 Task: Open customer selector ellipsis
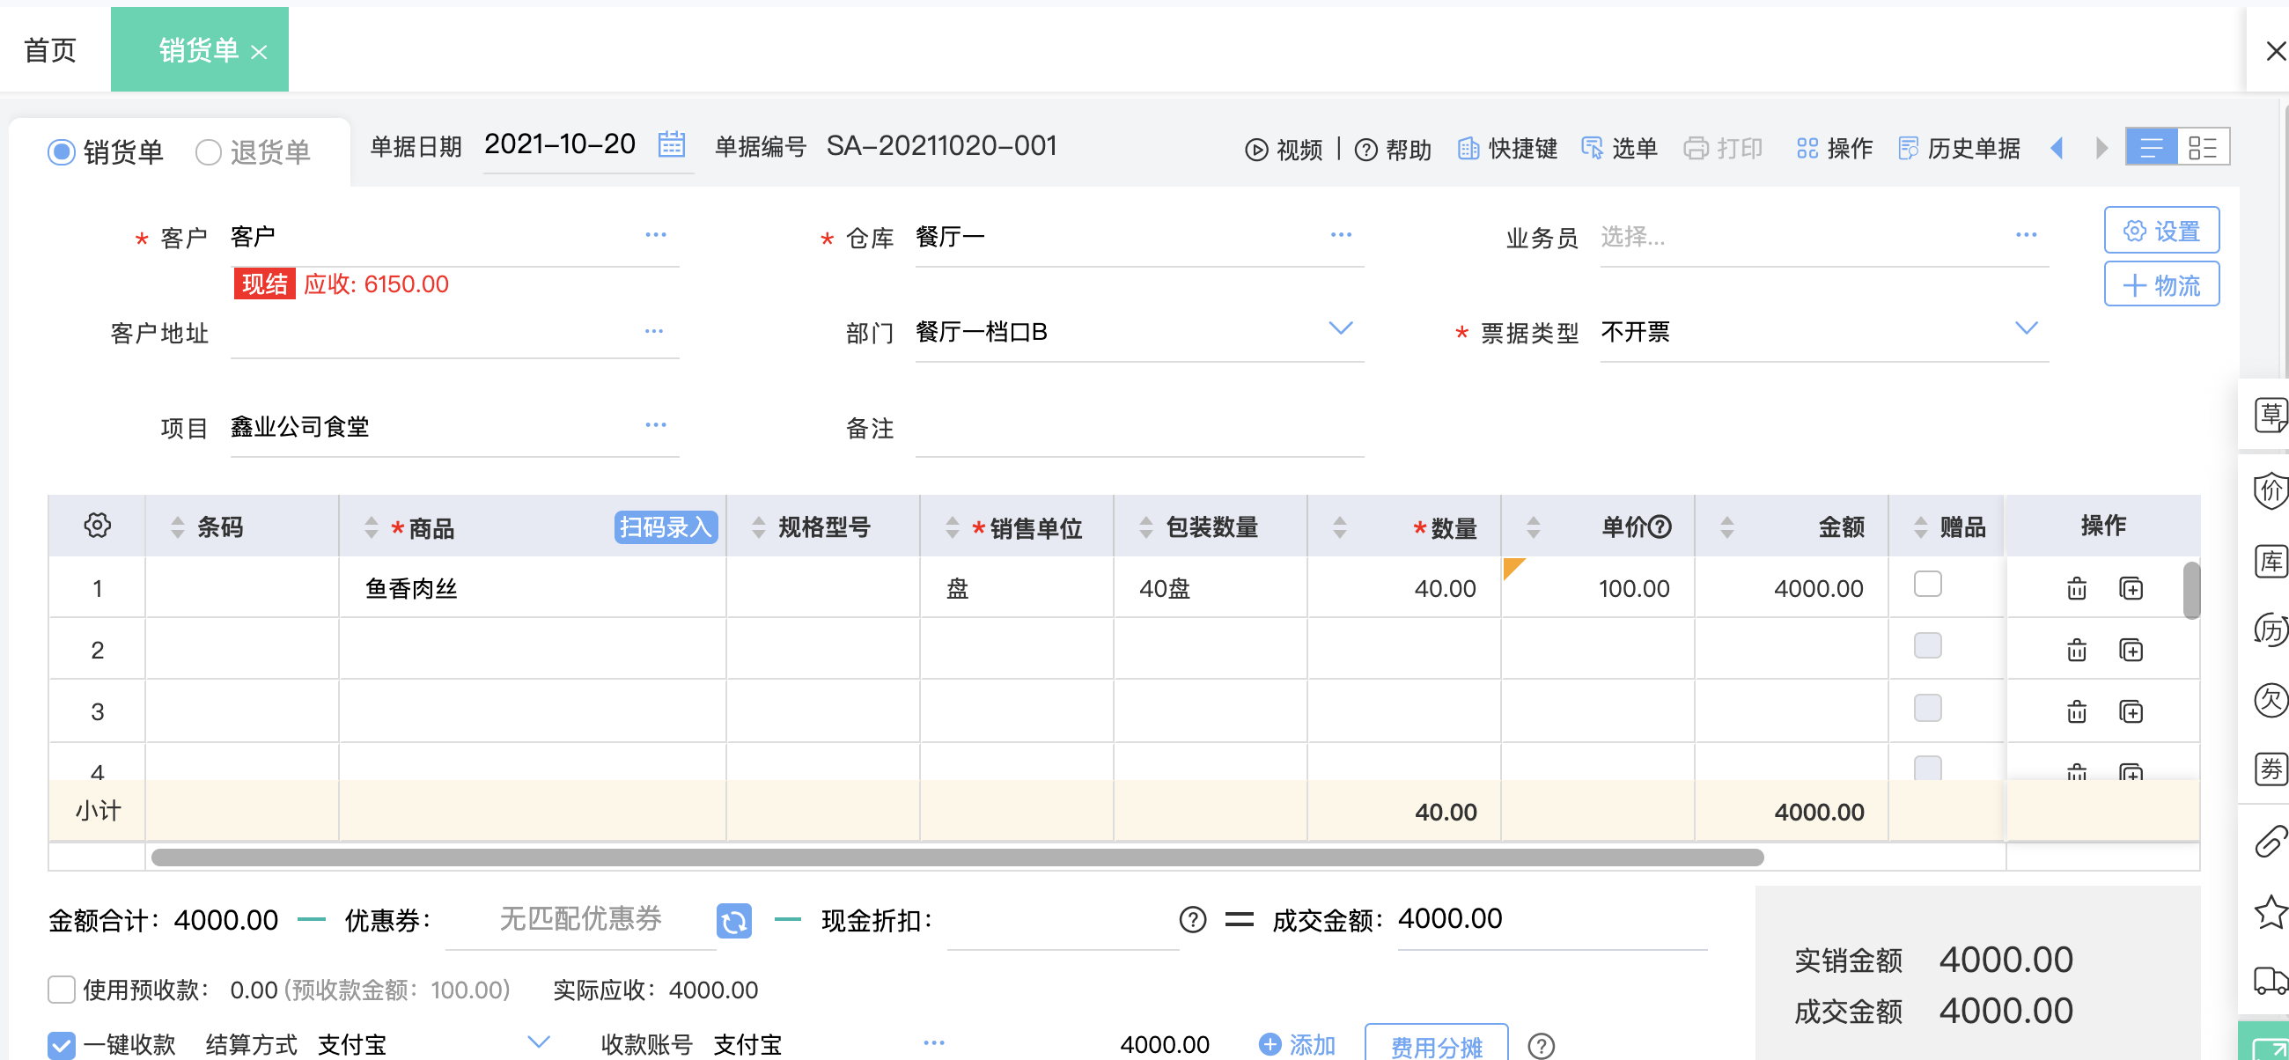click(656, 234)
